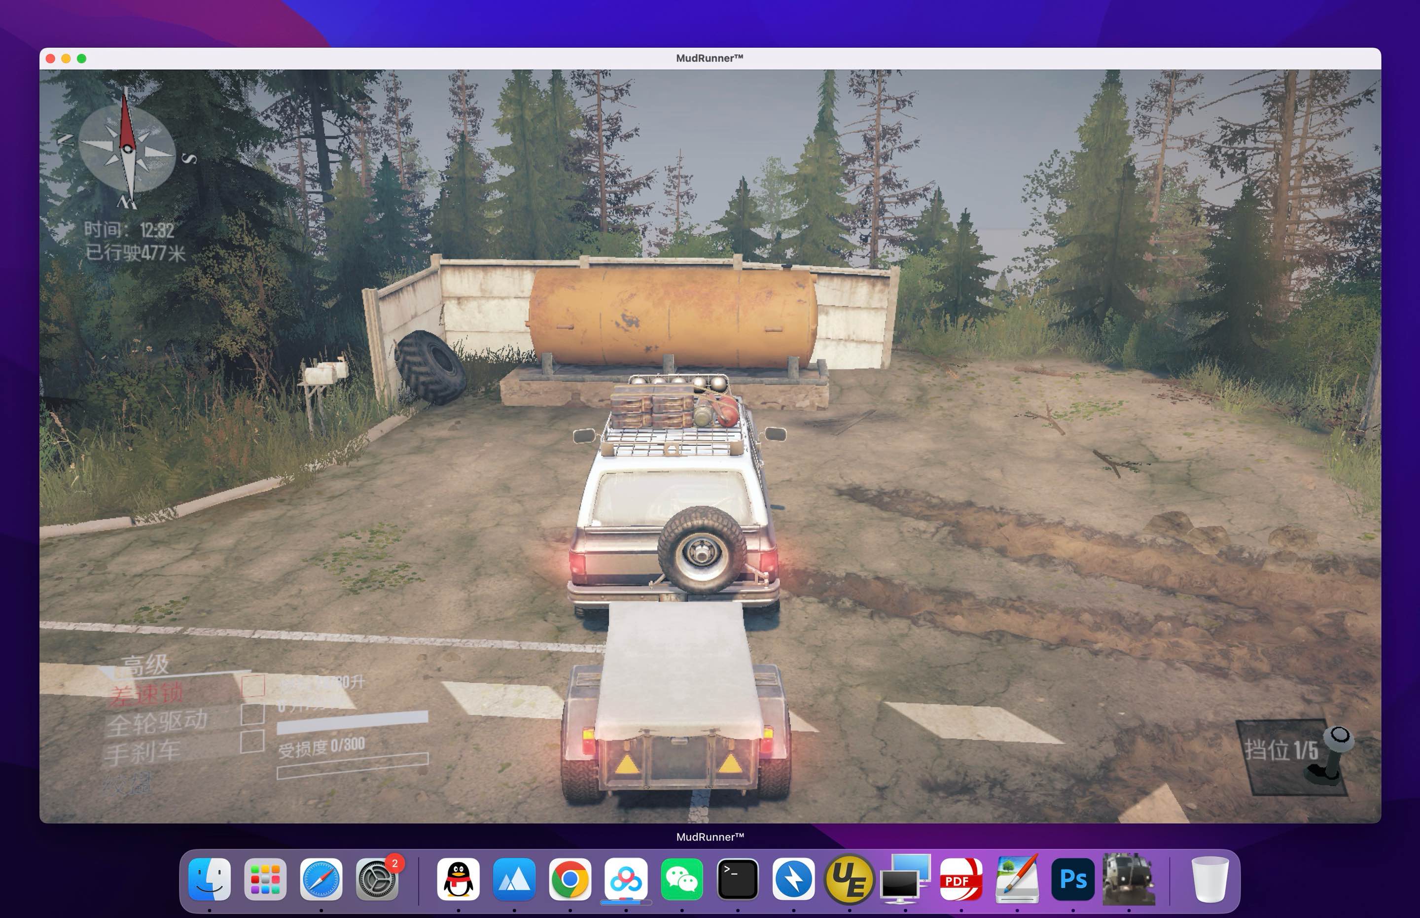Tick the 差速锁 checkbox

coord(253,685)
